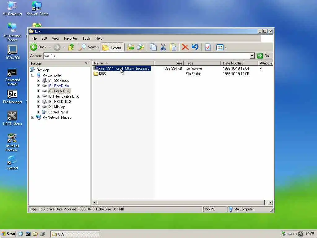This screenshot has height=238, width=317.
Task: Open the Favorites menu
Action: point(71,38)
